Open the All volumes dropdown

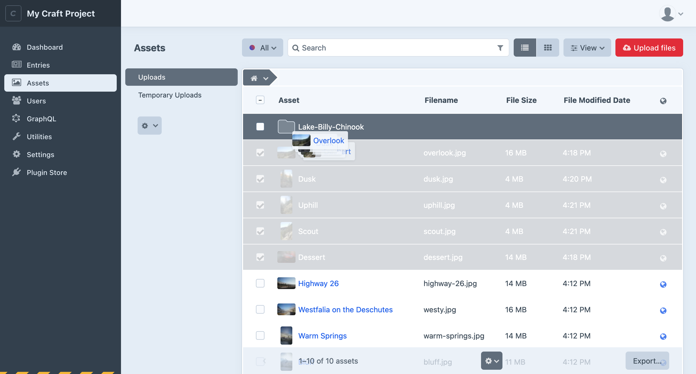point(262,48)
